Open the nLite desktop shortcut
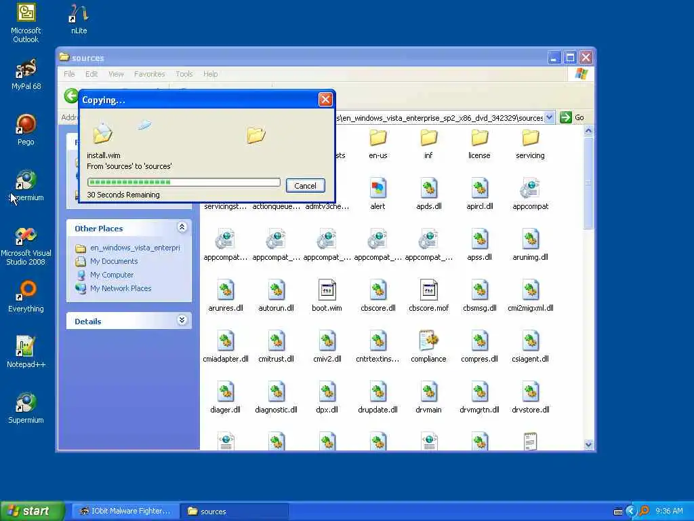The image size is (694, 521). 79,19
